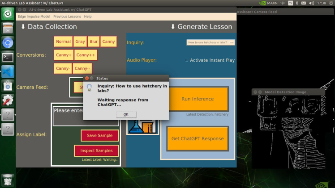This screenshot has width=335, height=188.
Task: Click OK in the Status dialog
Action: pyautogui.click(x=126, y=114)
